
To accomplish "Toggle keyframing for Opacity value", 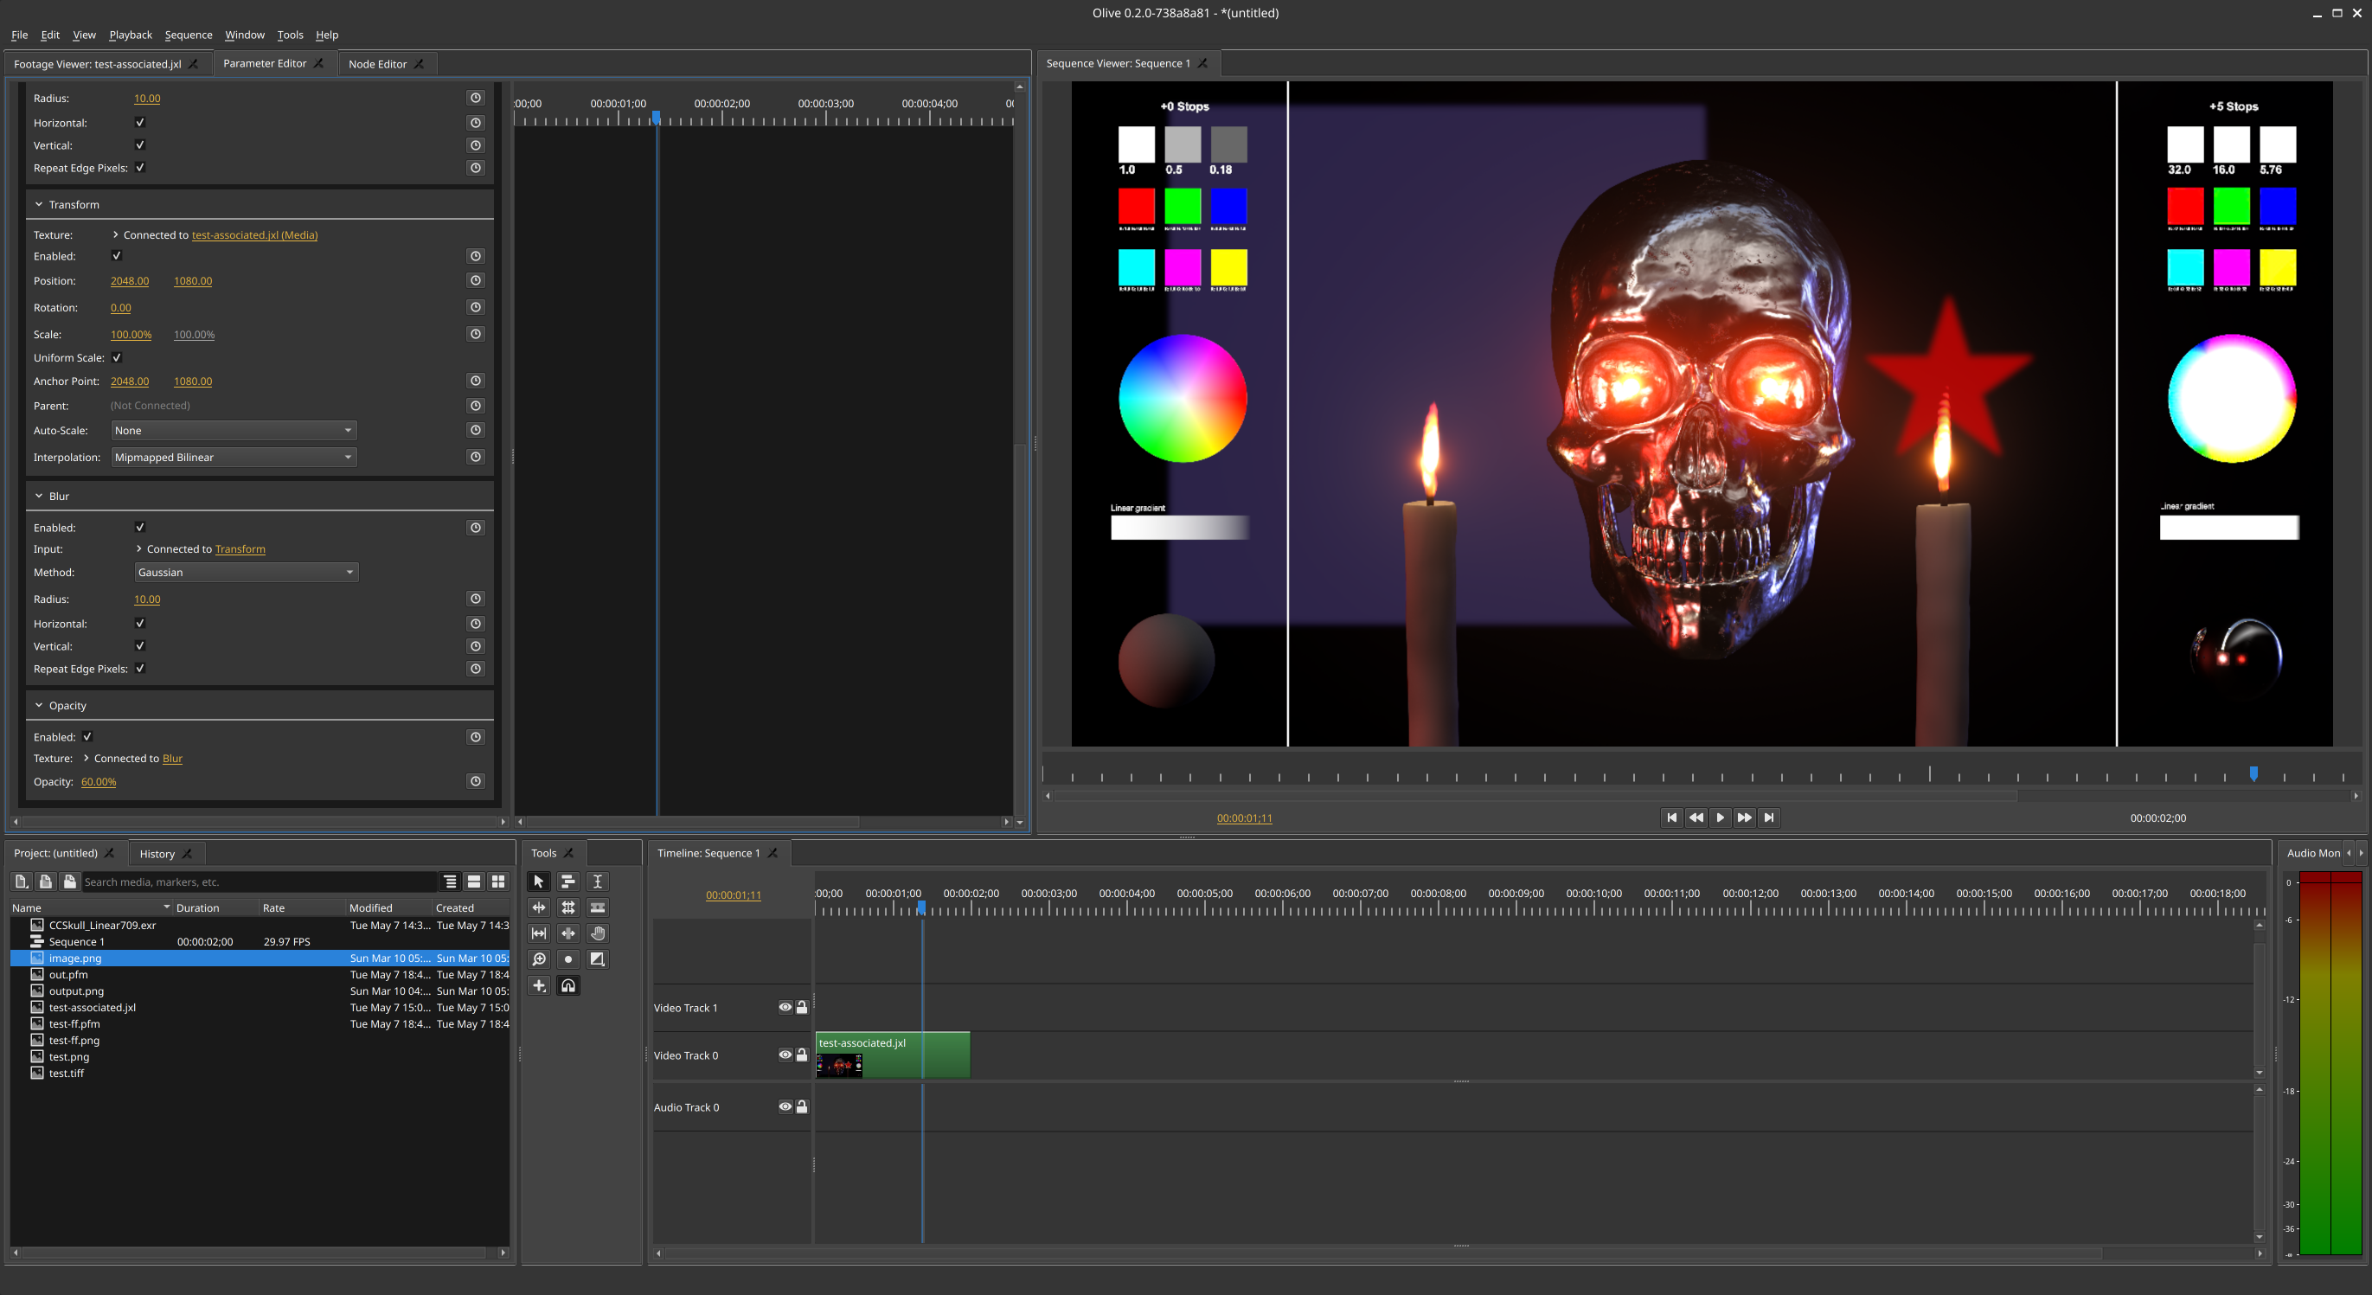I will pyautogui.click(x=475, y=781).
